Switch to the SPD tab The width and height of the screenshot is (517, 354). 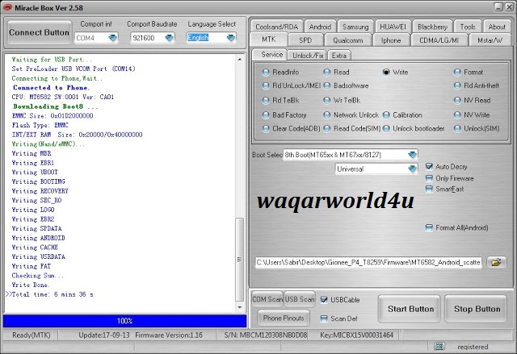tap(305, 40)
